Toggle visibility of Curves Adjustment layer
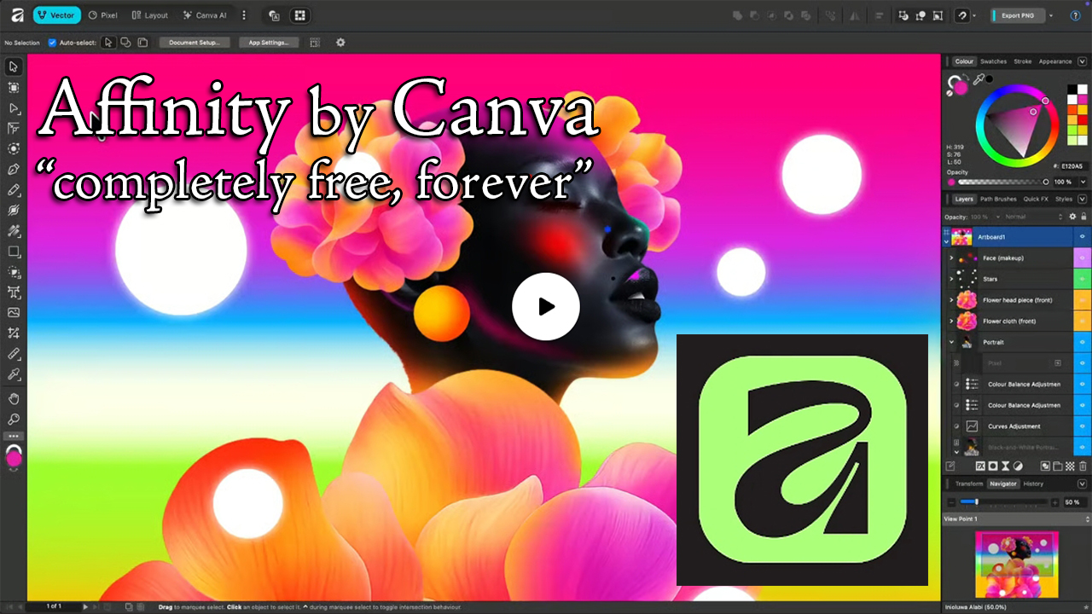Screen dimensions: 1092x614 (x=1082, y=426)
